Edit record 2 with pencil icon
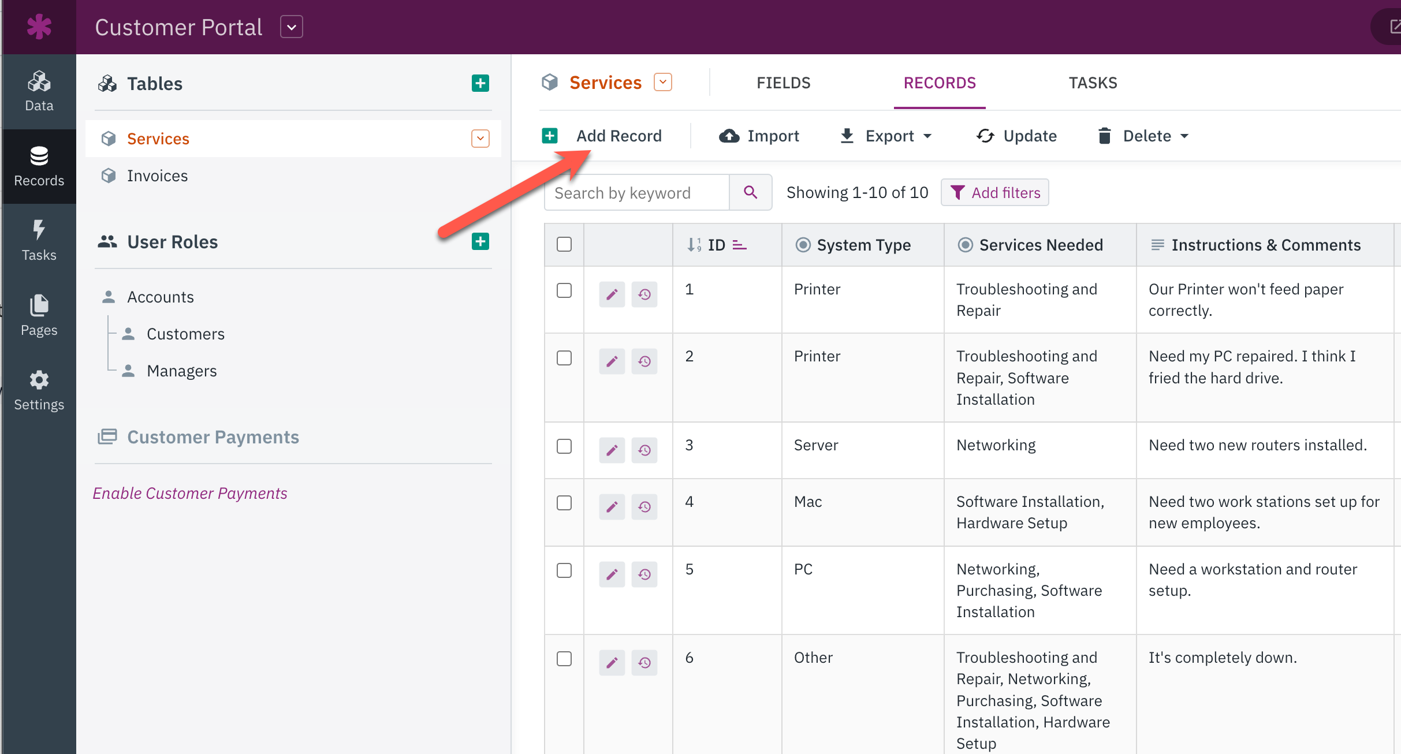 point(612,361)
